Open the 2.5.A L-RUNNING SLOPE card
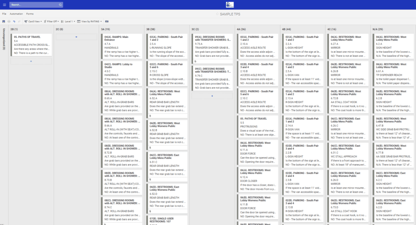The height and width of the screenshot is (225, 416). [x=167, y=46]
